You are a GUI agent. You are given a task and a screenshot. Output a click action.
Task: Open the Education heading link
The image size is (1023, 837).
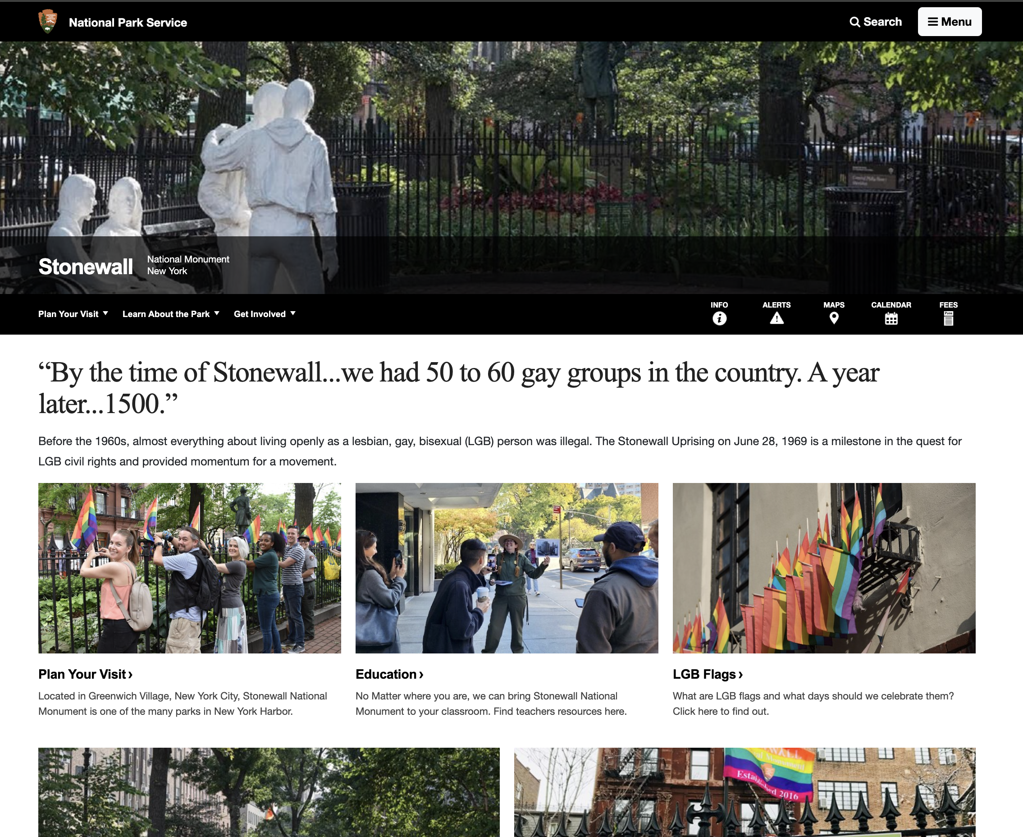coord(389,674)
